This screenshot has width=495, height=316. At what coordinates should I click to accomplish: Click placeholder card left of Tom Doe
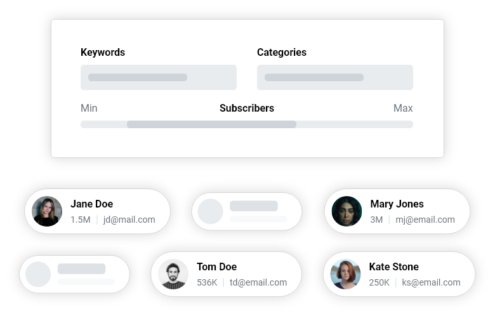[x=74, y=274]
